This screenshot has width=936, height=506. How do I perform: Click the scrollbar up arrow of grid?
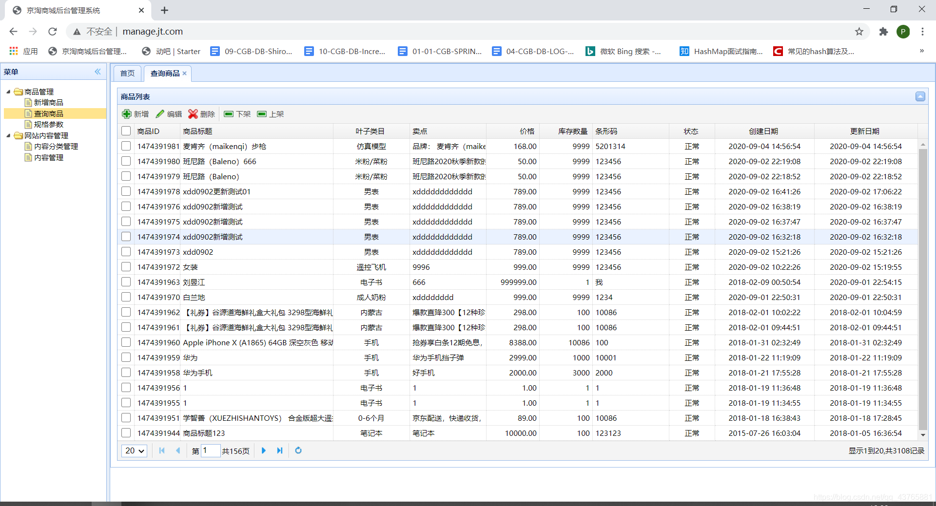click(x=923, y=145)
